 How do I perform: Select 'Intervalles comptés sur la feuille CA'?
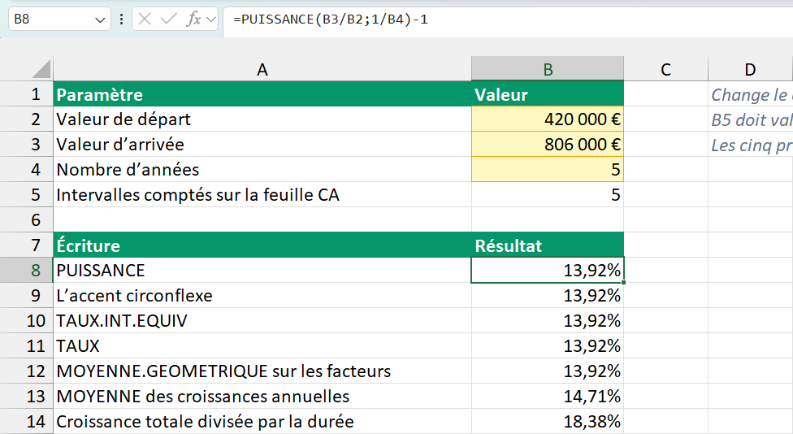click(x=262, y=195)
